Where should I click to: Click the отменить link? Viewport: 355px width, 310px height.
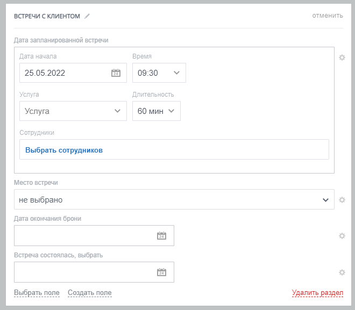(x=328, y=16)
